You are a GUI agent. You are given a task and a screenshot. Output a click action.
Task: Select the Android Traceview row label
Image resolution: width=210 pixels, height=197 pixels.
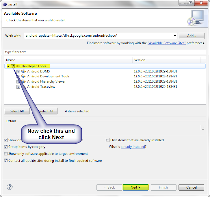click(41, 87)
